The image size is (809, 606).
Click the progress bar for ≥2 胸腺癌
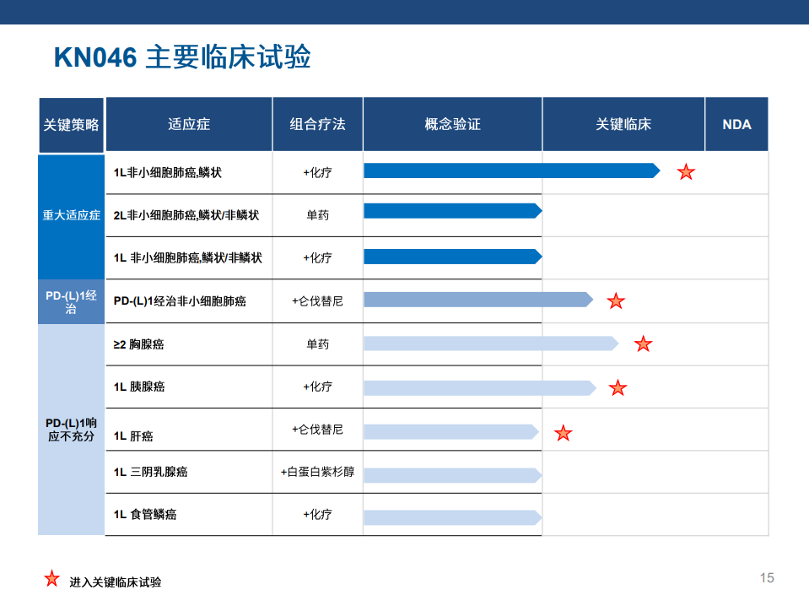(x=491, y=344)
